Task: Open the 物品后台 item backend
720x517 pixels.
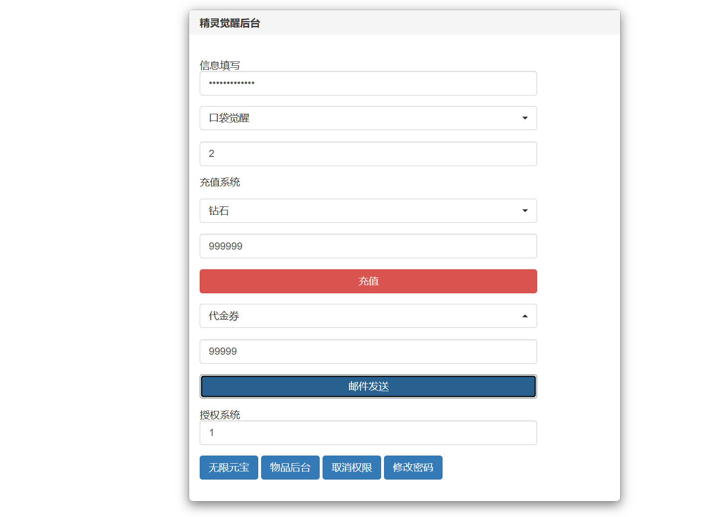Action: click(290, 467)
